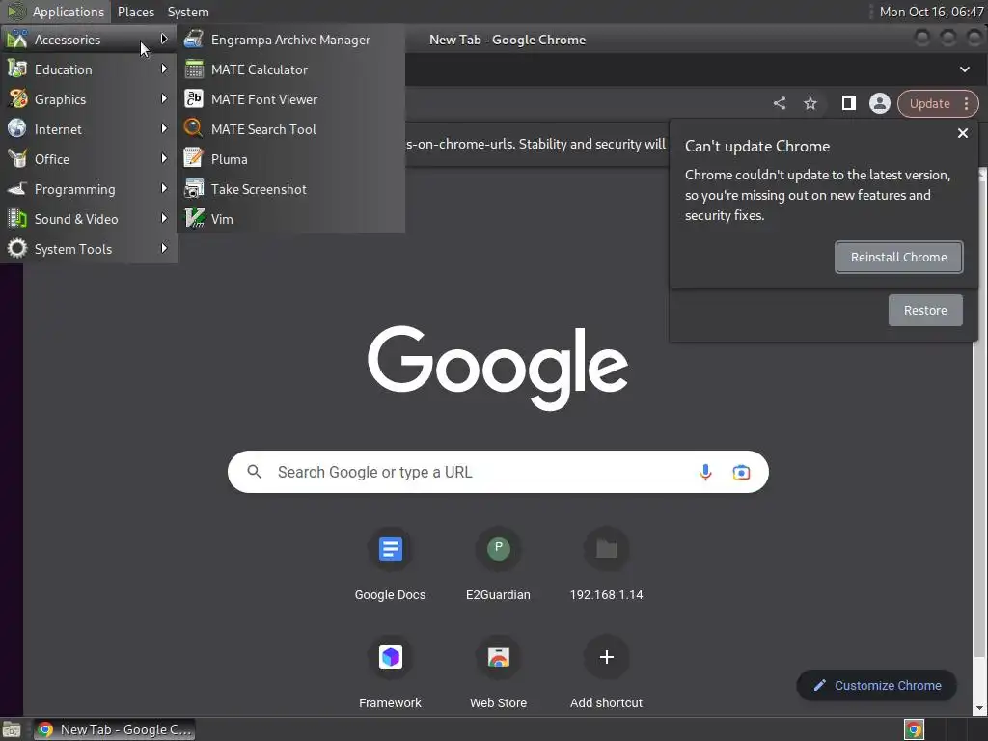Click the scrollbar down arrow
988x741 pixels.
[x=981, y=708]
